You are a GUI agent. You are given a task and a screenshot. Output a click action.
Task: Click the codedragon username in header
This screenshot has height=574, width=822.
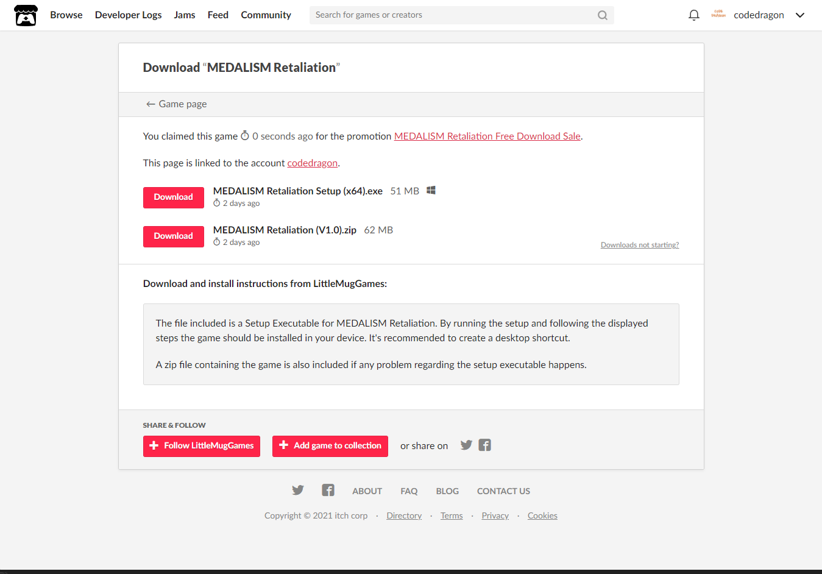pyautogui.click(x=759, y=15)
